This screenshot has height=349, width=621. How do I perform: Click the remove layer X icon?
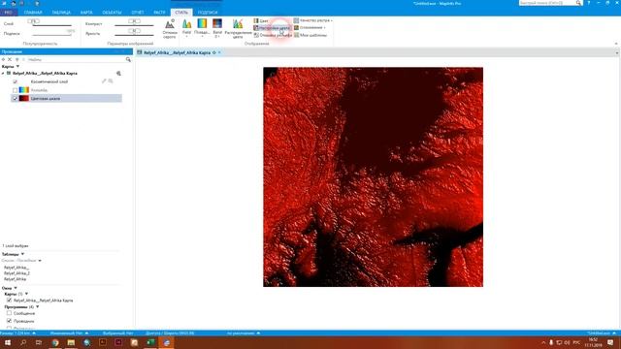(10, 59)
